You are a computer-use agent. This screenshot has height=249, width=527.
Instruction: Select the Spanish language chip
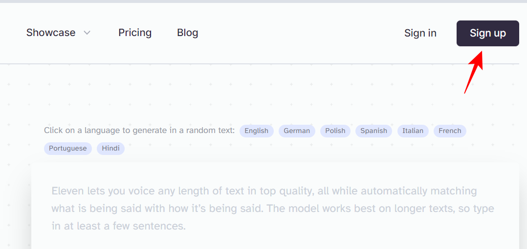(x=374, y=131)
